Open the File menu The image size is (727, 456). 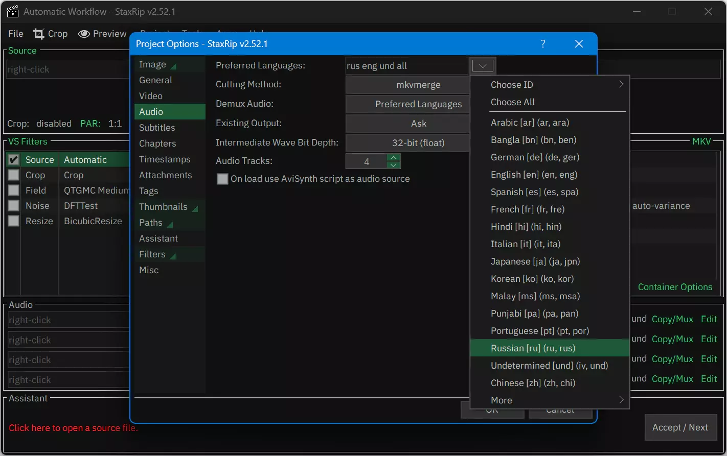pyautogui.click(x=16, y=34)
